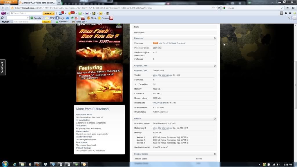Click the volume speaker tray icon
The width and height of the screenshot is (297, 167).
click(278, 165)
